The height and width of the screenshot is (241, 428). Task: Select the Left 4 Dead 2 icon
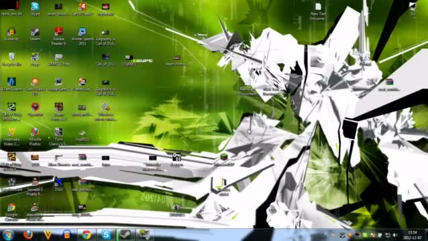tap(82, 9)
